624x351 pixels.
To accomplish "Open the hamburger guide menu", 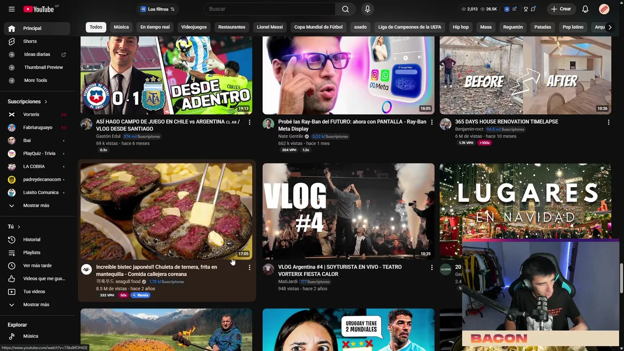I will coord(12,9).
